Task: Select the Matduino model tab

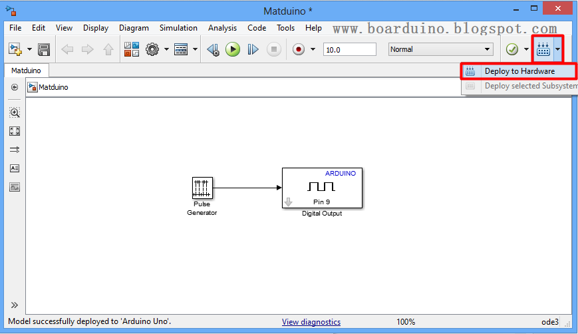Action: 26,71
